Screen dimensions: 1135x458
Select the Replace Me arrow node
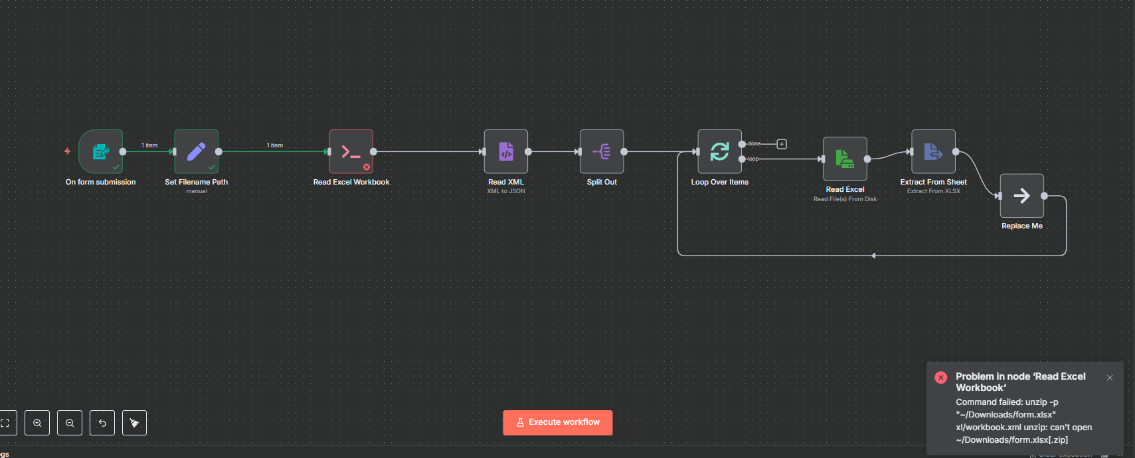point(1022,196)
